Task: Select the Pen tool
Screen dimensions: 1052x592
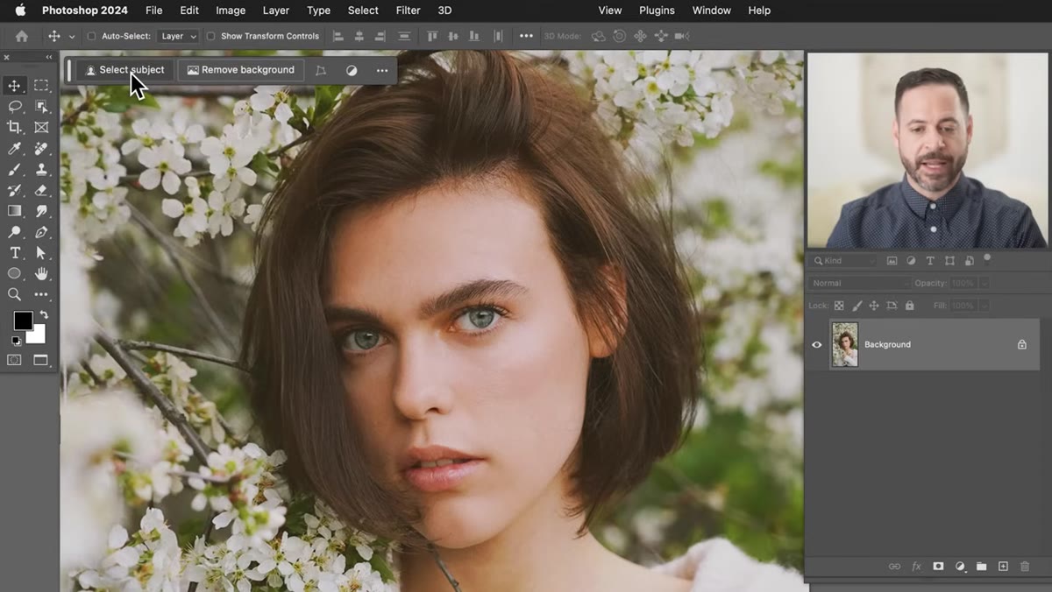Action: pyautogui.click(x=41, y=232)
